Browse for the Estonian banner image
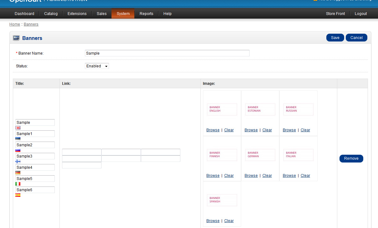Viewport: 378px width, 228px height. click(x=251, y=130)
